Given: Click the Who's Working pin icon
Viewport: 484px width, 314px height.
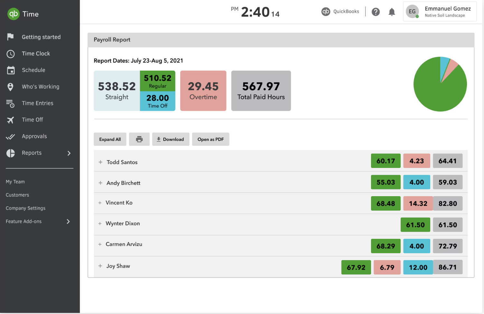Looking at the screenshot, I should (11, 87).
